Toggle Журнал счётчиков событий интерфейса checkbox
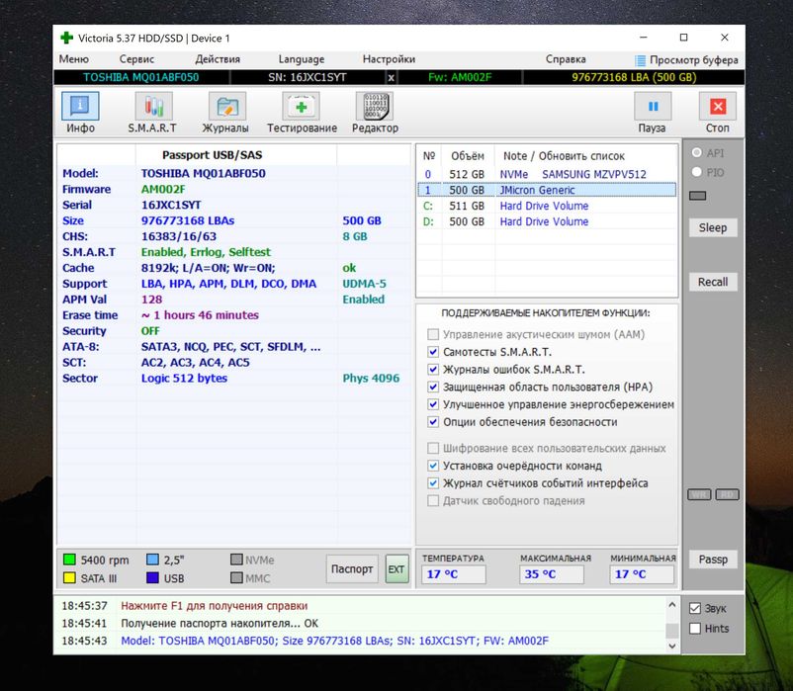793x691 pixels. (x=433, y=483)
